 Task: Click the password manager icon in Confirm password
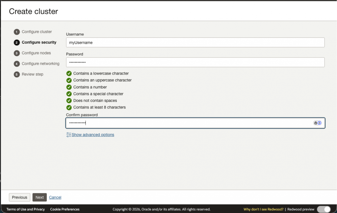click(x=317, y=123)
